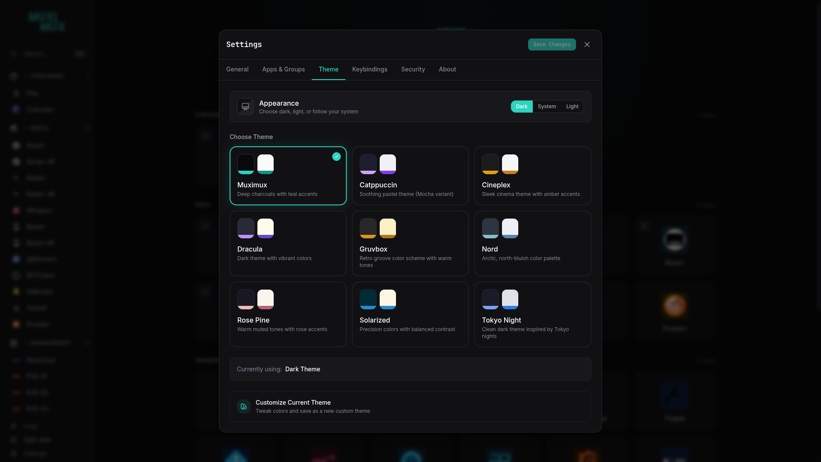Open Customize Current Theme option
This screenshot has height=462, width=821.
click(410, 406)
